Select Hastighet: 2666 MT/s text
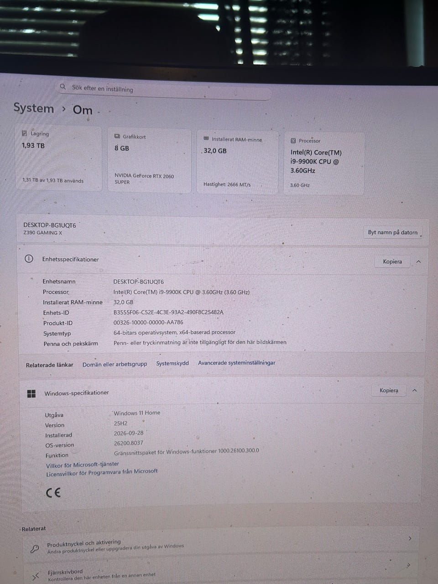 pos(227,184)
